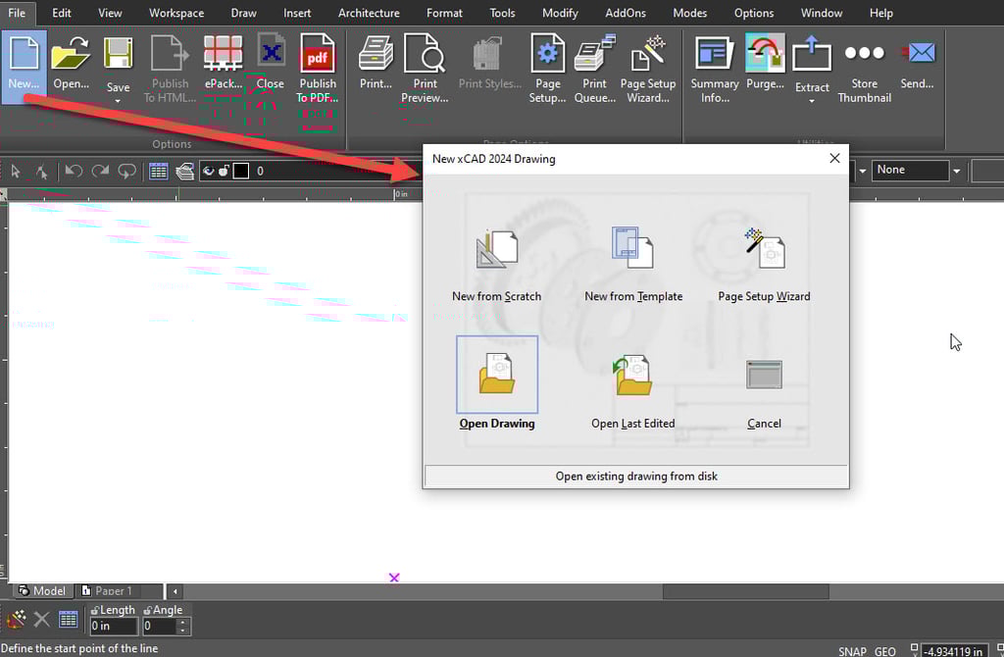The image size is (1004, 657).
Task: Expand the Extract dropdown arrow
Action: [x=812, y=101]
